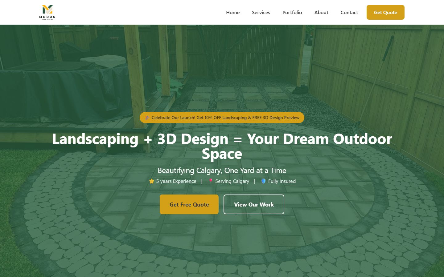Click the Get Free Quote button
The height and width of the screenshot is (277, 444).
click(189, 204)
